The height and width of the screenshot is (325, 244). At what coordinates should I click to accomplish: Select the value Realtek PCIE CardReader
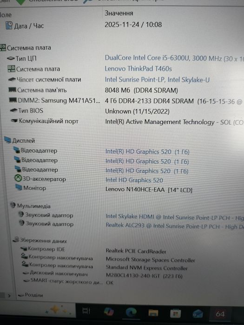point(136,251)
